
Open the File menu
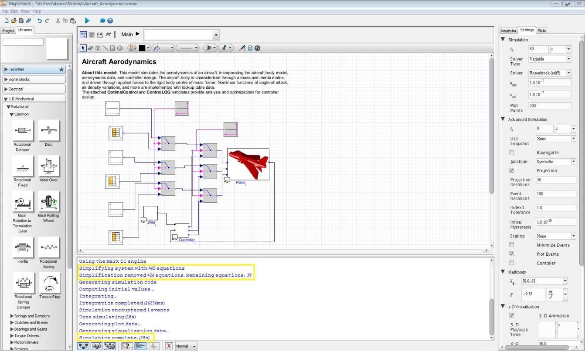[x=4, y=11]
